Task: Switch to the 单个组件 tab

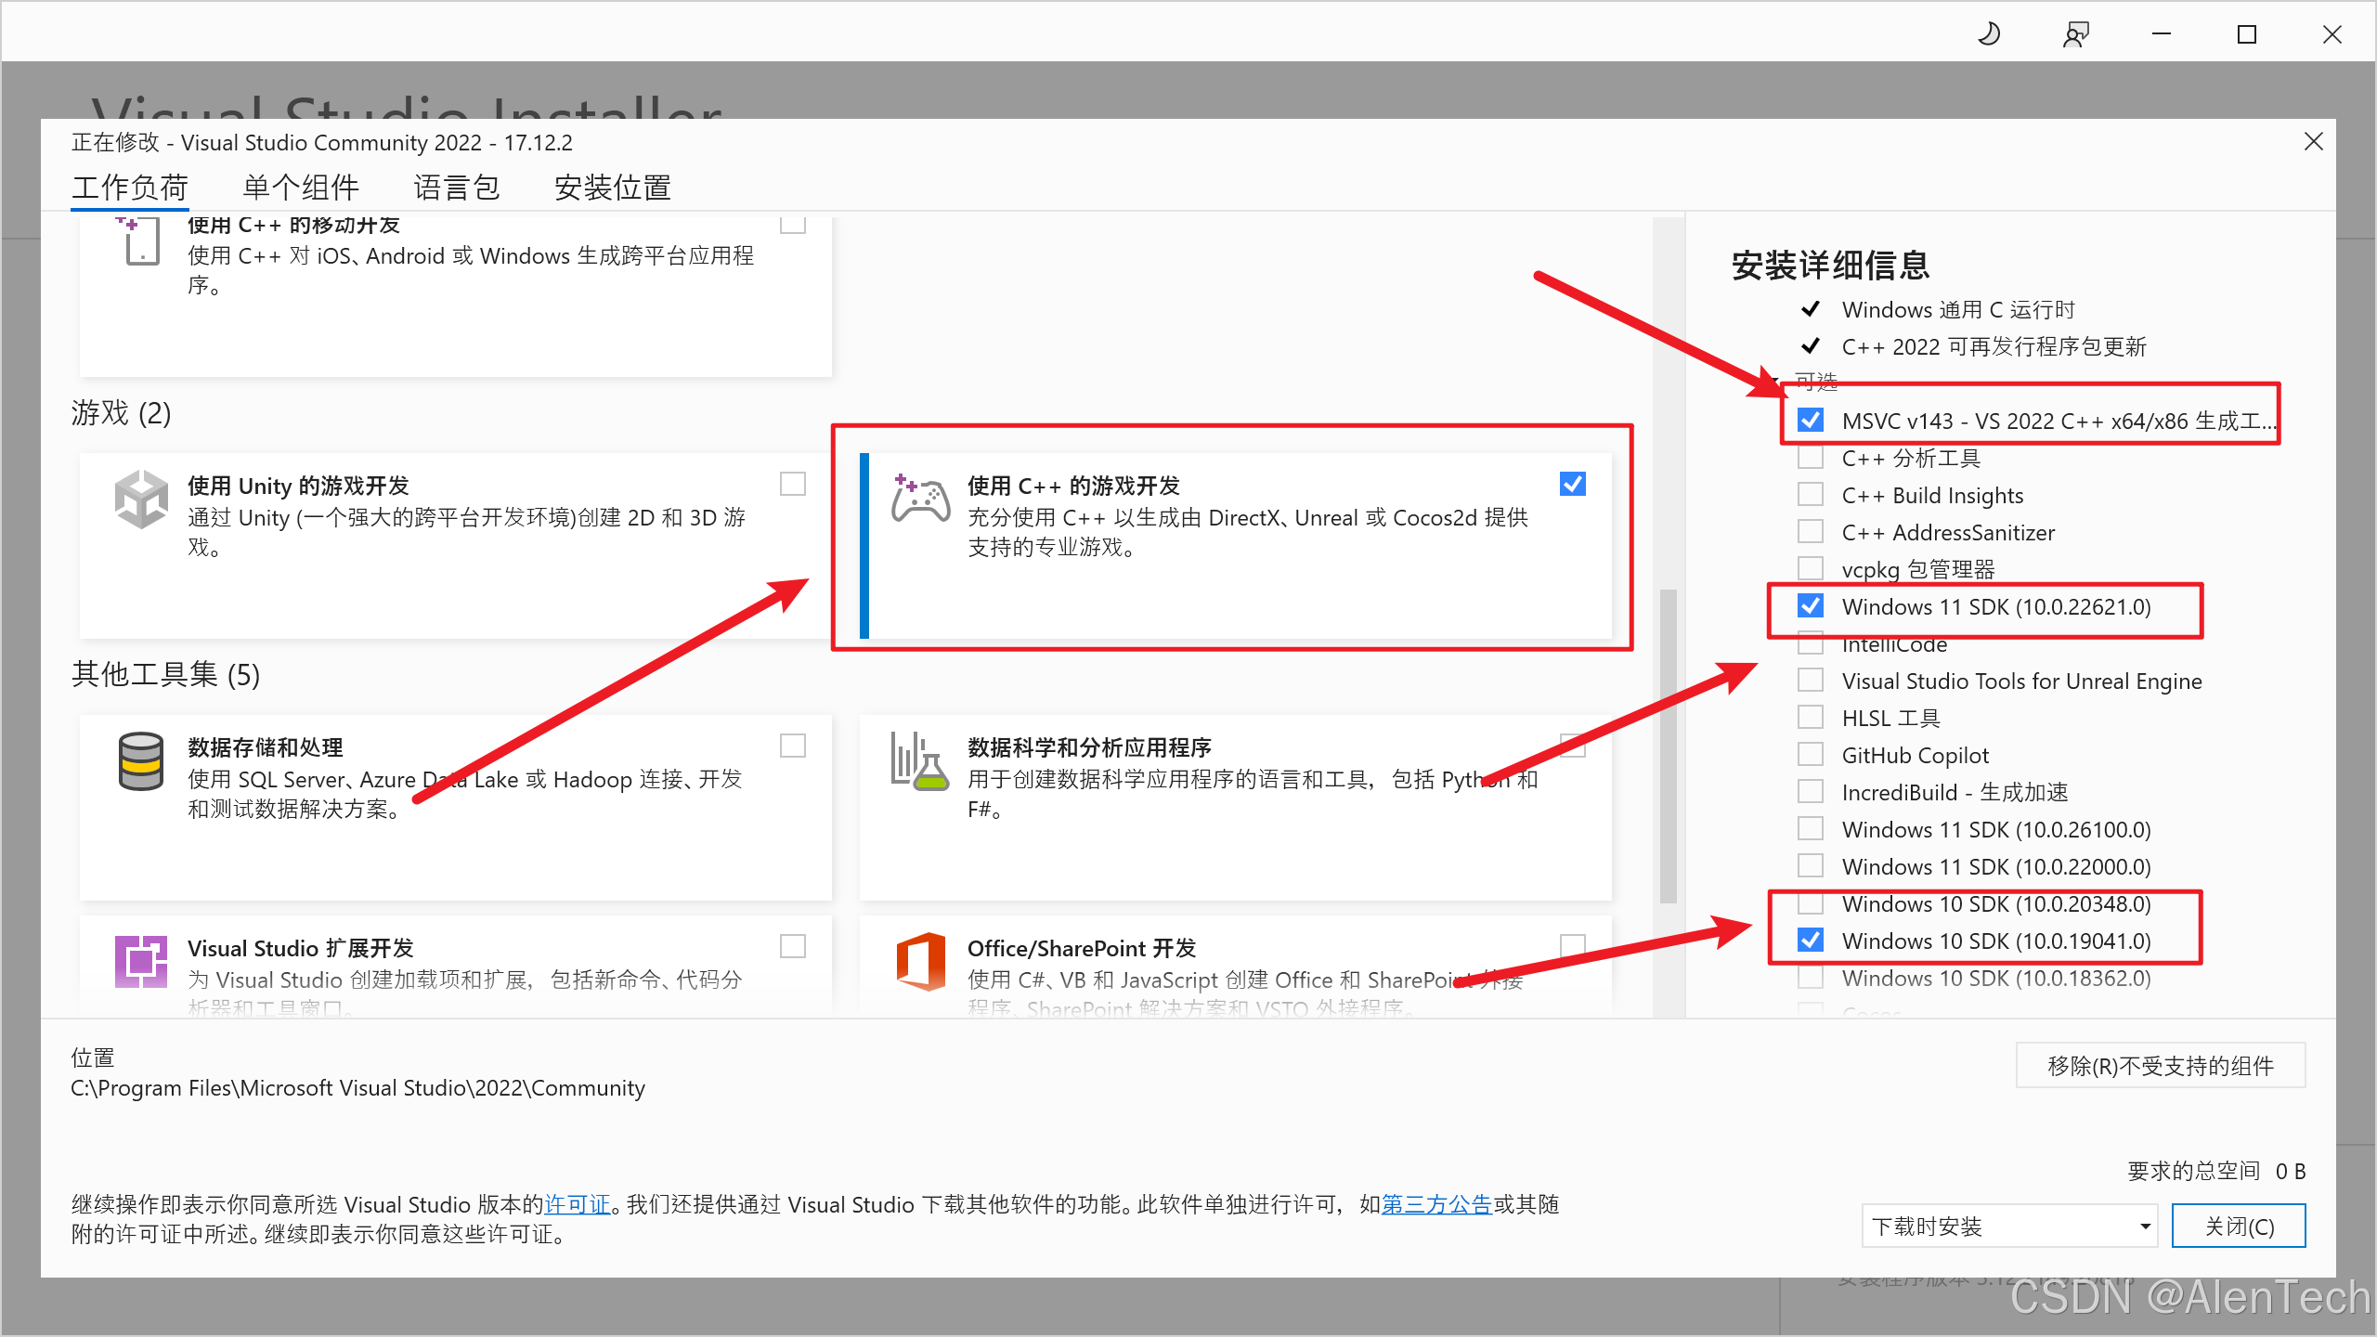Action: (301, 188)
